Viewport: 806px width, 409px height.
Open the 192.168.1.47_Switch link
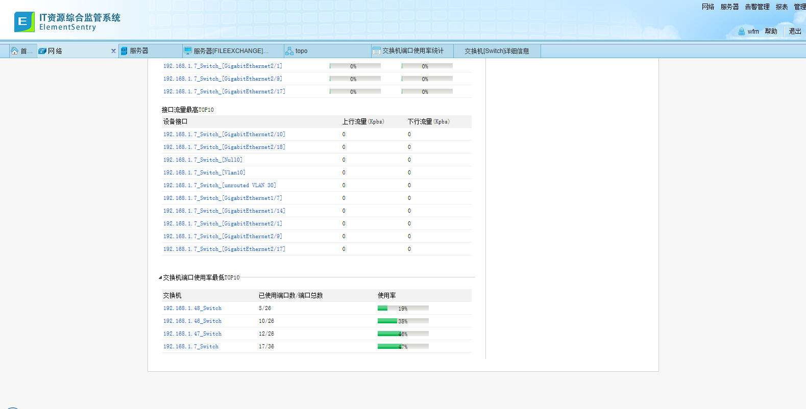pos(192,334)
